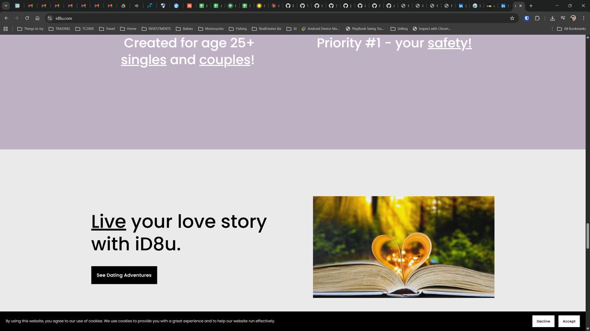Click the underlined Live link in heading
This screenshot has width=590, height=331.
(109, 222)
